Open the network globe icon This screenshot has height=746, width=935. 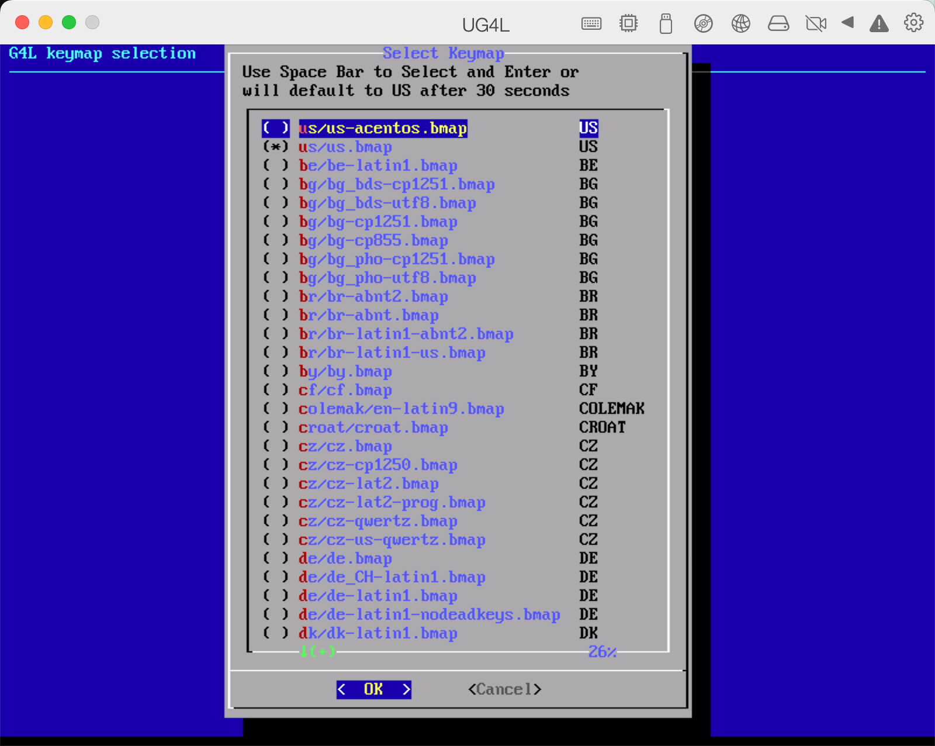(741, 23)
